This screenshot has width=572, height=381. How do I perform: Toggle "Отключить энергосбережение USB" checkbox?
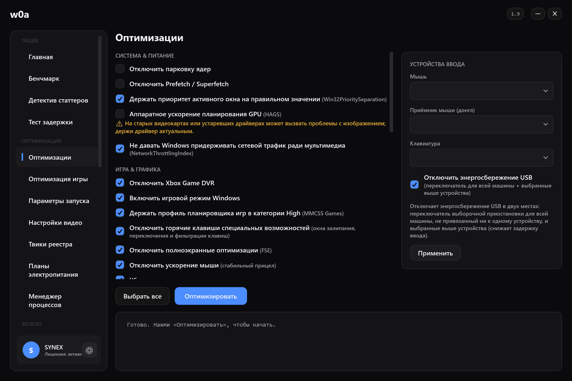click(x=414, y=185)
